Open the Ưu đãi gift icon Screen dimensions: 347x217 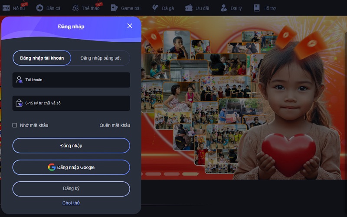(x=189, y=8)
